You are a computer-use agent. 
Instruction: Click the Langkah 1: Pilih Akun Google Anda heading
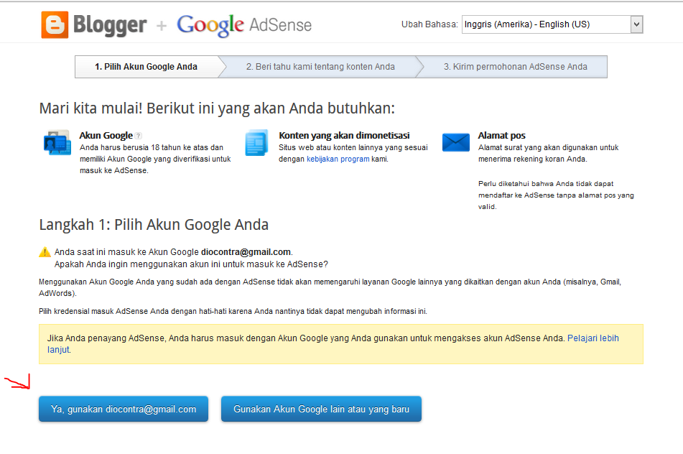(x=154, y=225)
